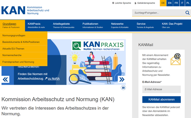Open the Arbeitsgebiete menu
The image size is (191, 118).
pyautogui.click(x=64, y=25)
